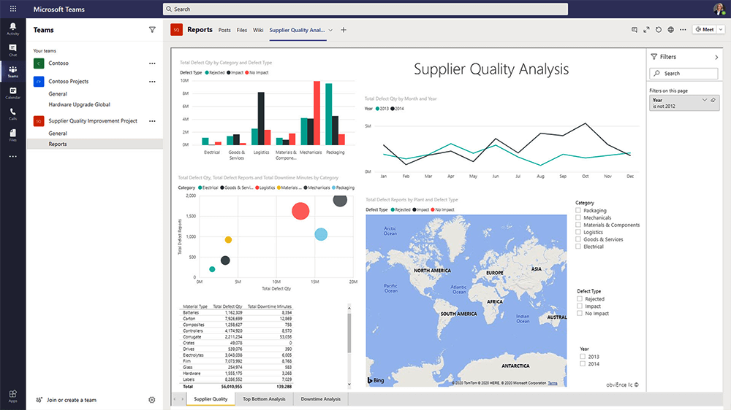Image resolution: width=731 pixels, height=410 pixels.
Task: Click the Meet button
Action: (x=704, y=30)
